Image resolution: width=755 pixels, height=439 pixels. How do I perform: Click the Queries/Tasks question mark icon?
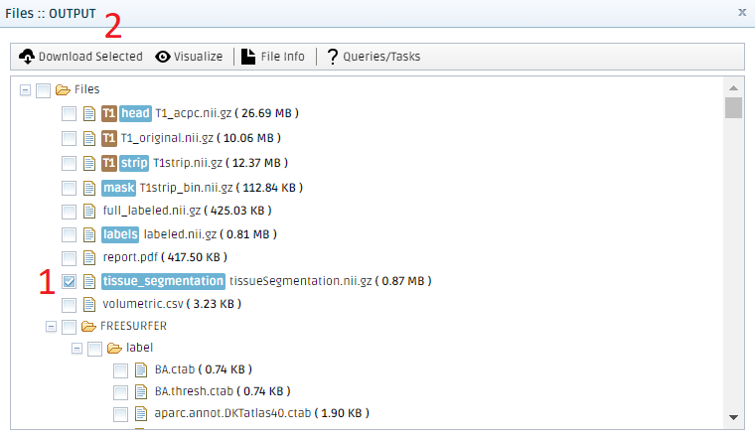click(x=332, y=57)
